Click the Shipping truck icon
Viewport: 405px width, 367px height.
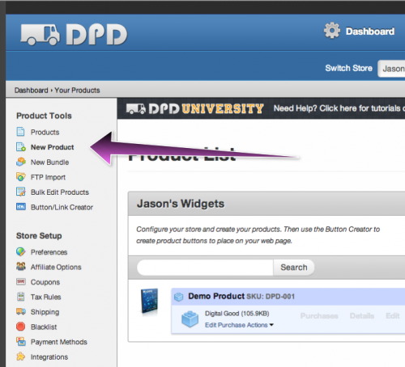21,311
